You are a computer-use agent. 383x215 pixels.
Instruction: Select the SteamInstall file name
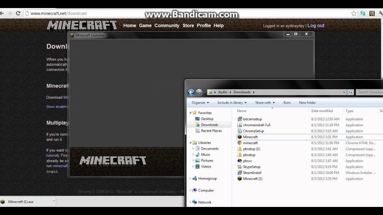(x=252, y=173)
